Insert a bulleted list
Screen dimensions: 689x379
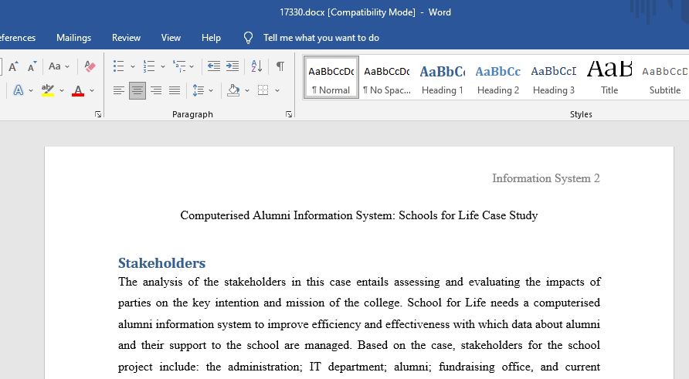119,66
